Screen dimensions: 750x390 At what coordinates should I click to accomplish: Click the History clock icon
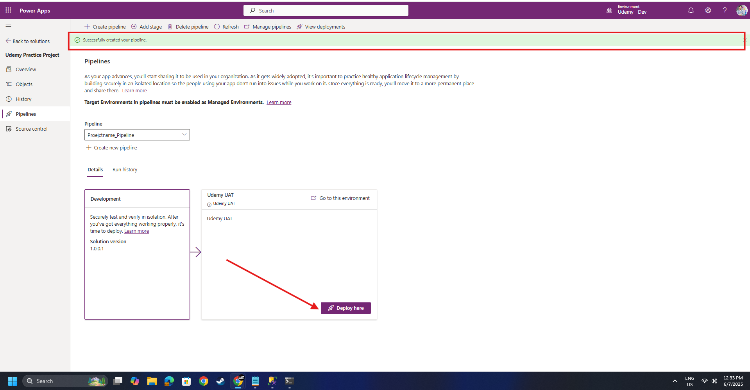pos(9,99)
